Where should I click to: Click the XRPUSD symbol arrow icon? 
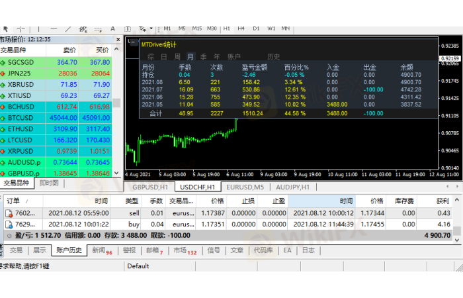click(3, 152)
